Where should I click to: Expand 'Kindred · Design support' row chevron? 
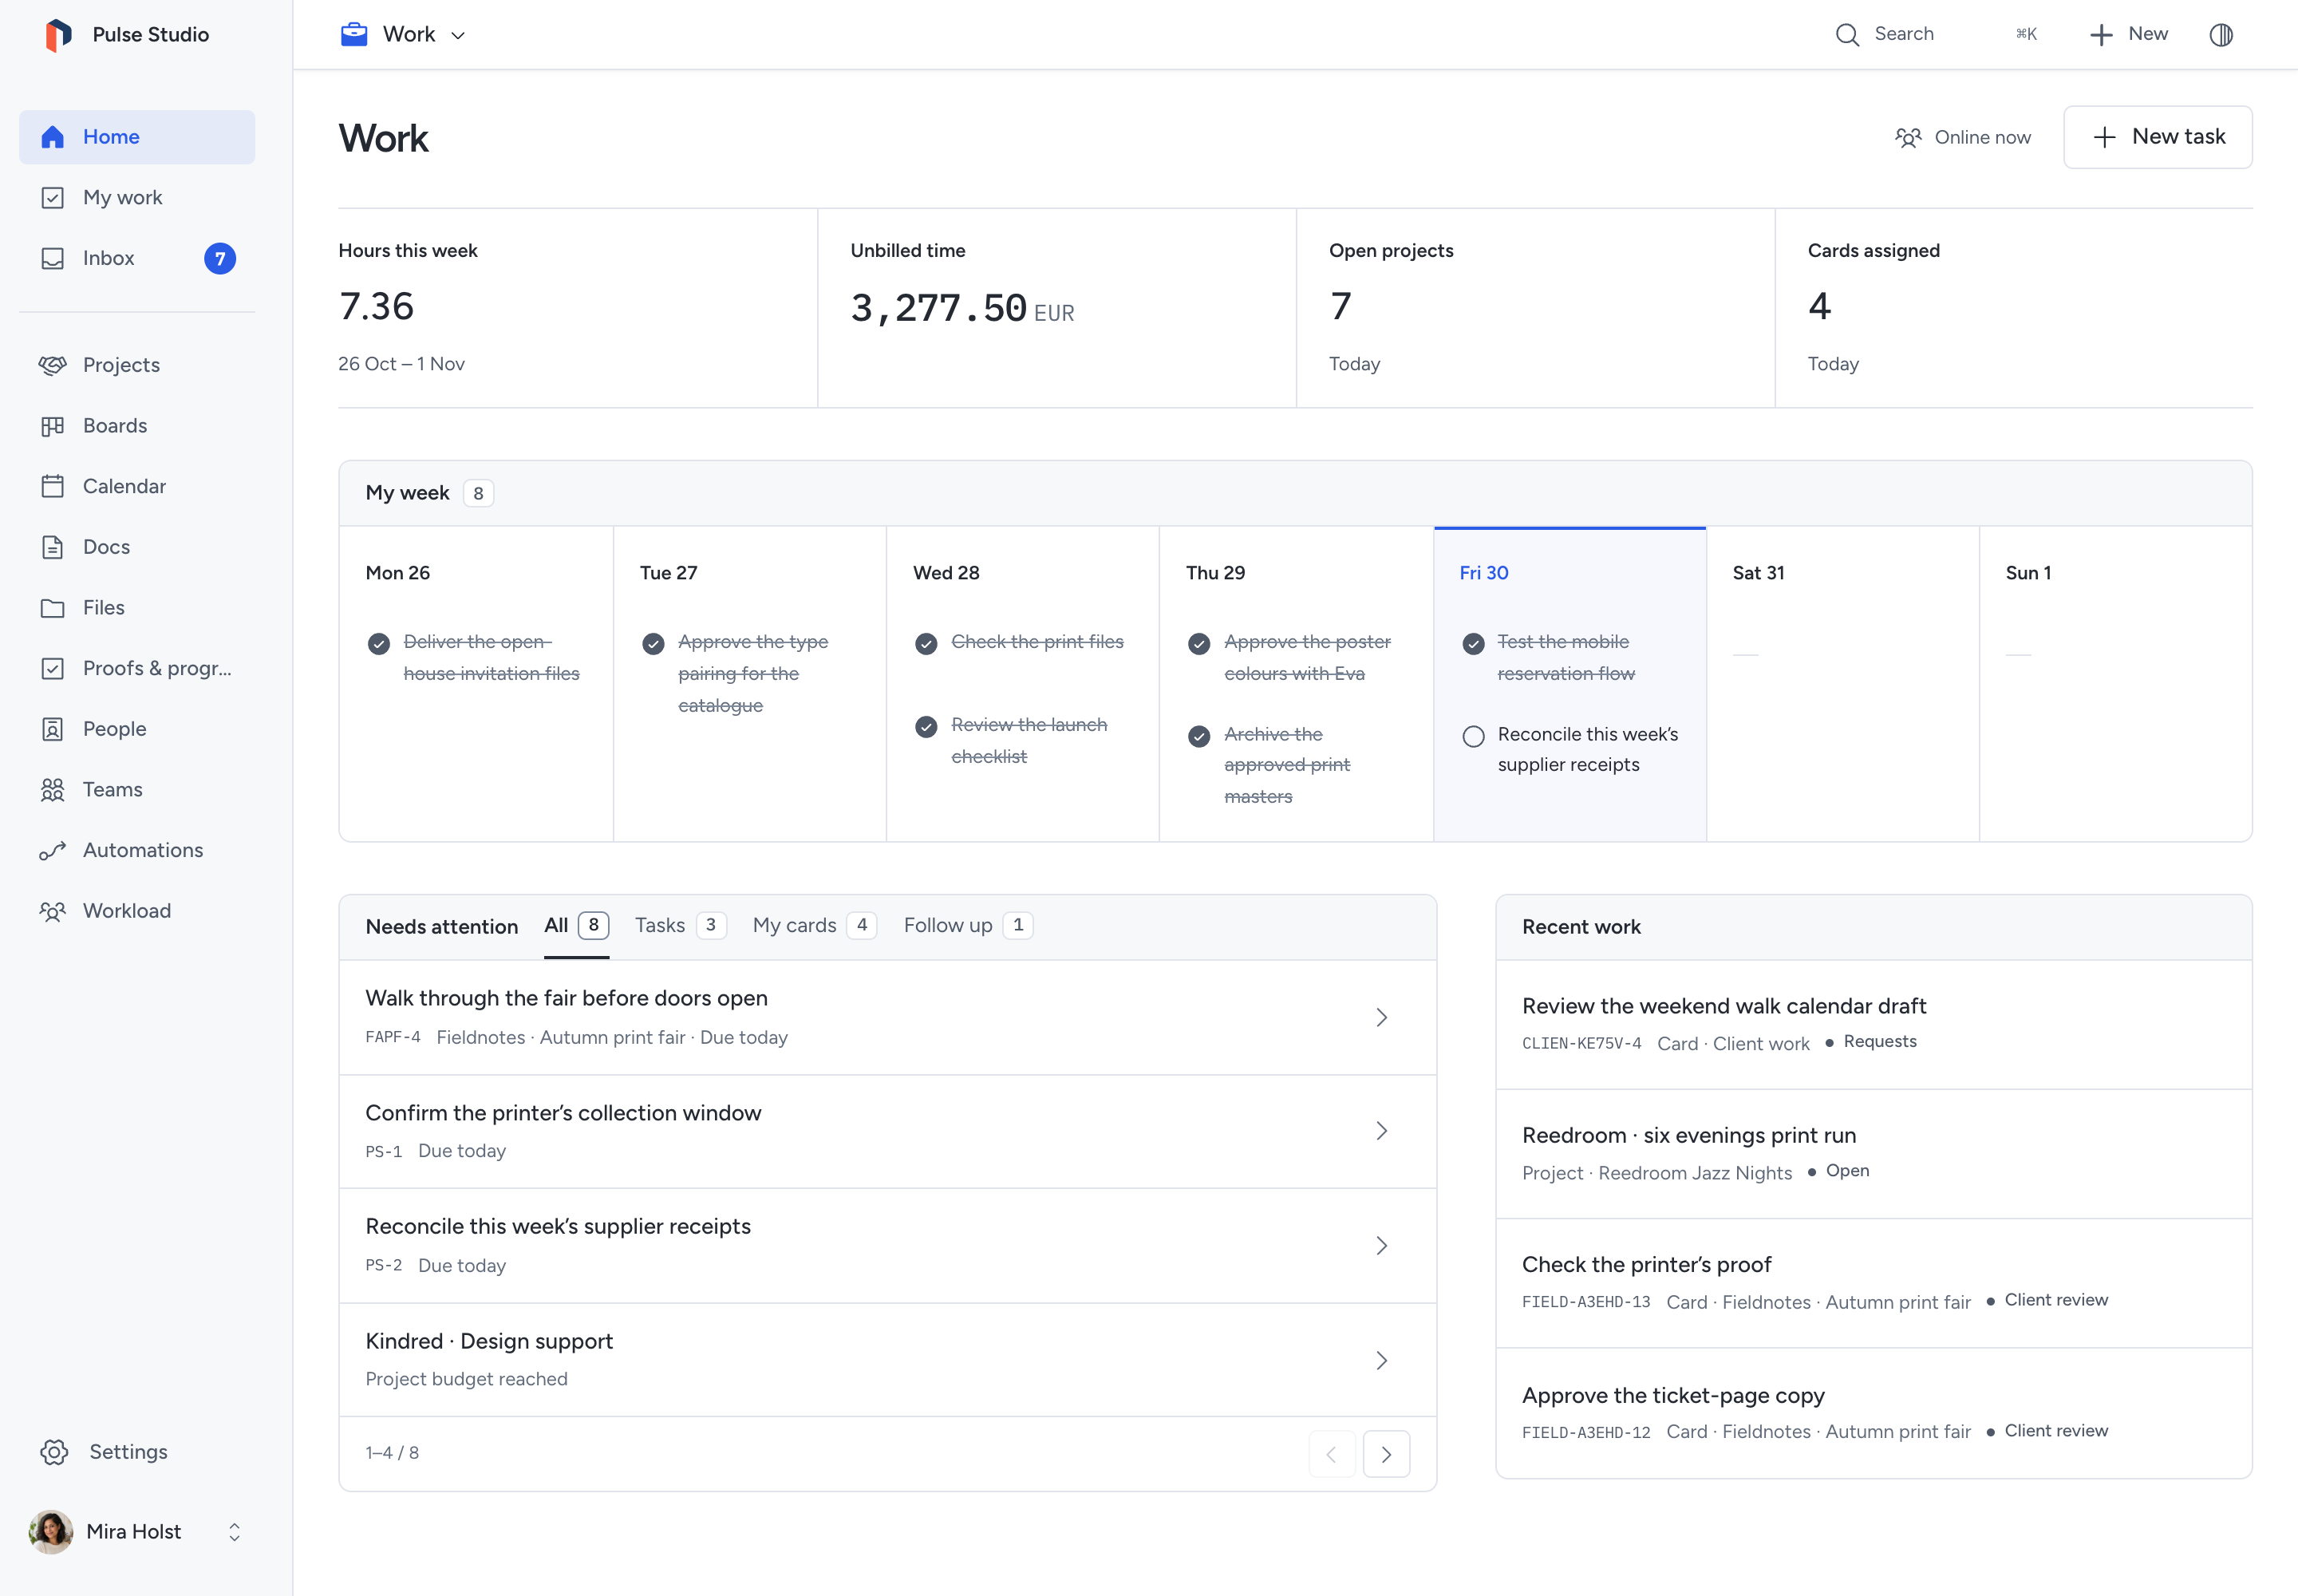1381,1361
